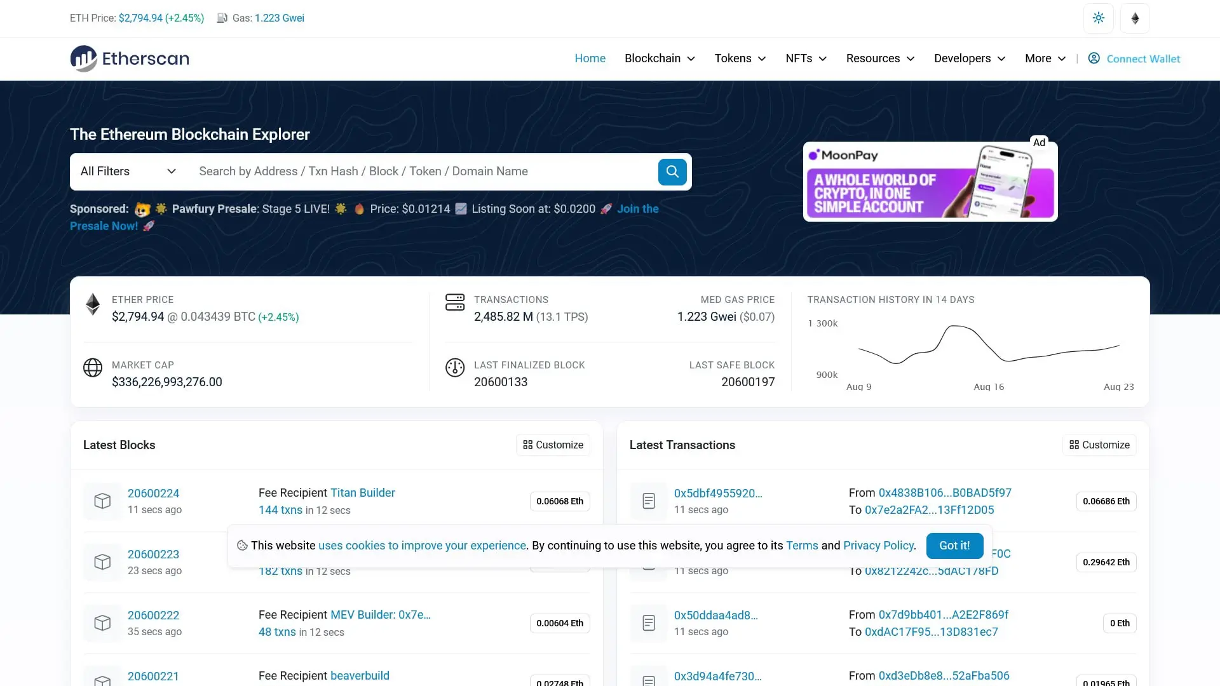Screen dimensions: 1220x686
Task: Open beaverbuild fee recipient
Action: tap(360, 676)
